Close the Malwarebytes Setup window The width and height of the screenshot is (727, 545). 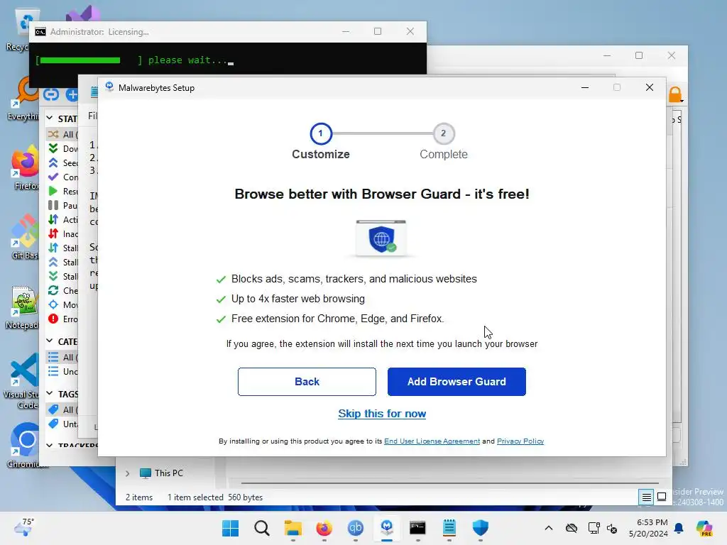650,87
